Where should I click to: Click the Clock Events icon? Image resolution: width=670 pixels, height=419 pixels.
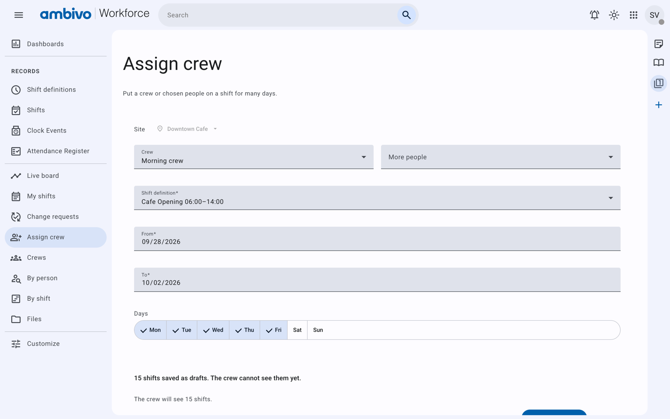pos(16,130)
